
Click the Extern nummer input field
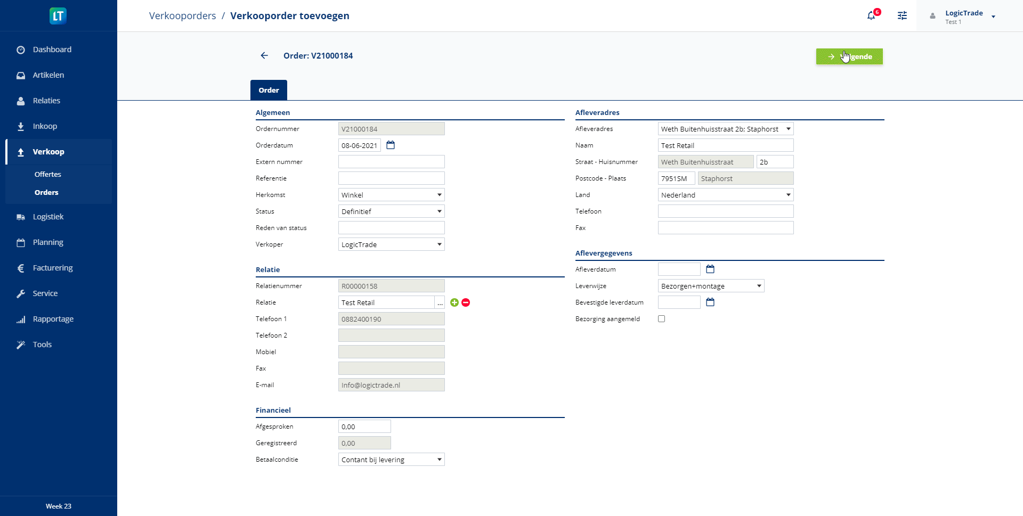(x=391, y=162)
